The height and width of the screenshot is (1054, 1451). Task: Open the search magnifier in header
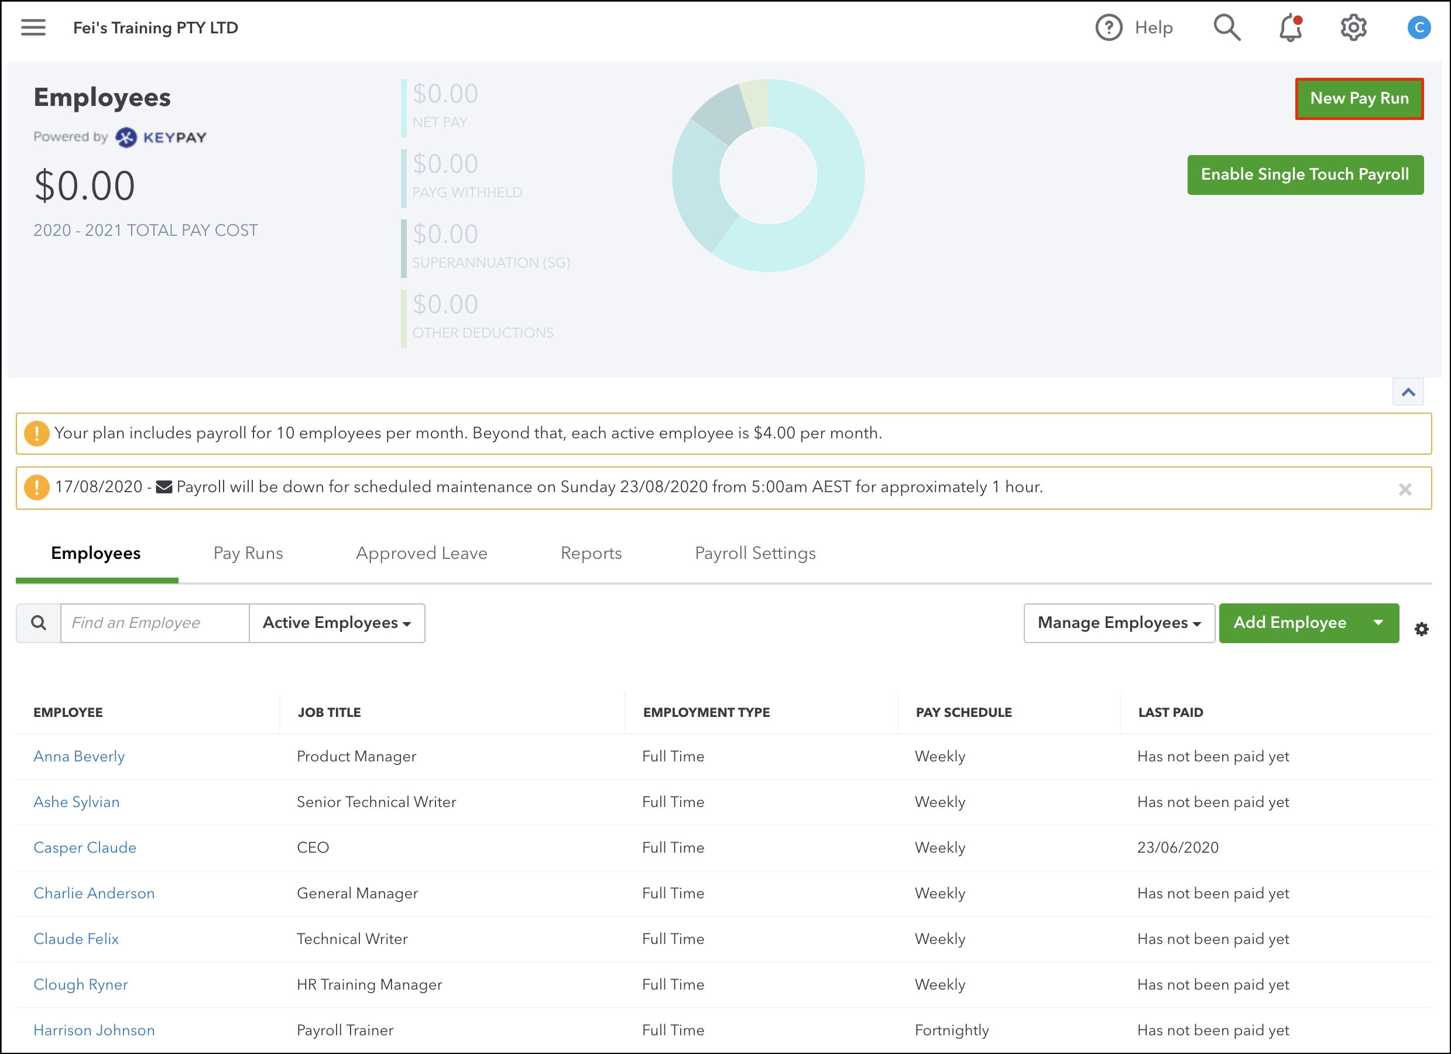(x=1226, y=28)
